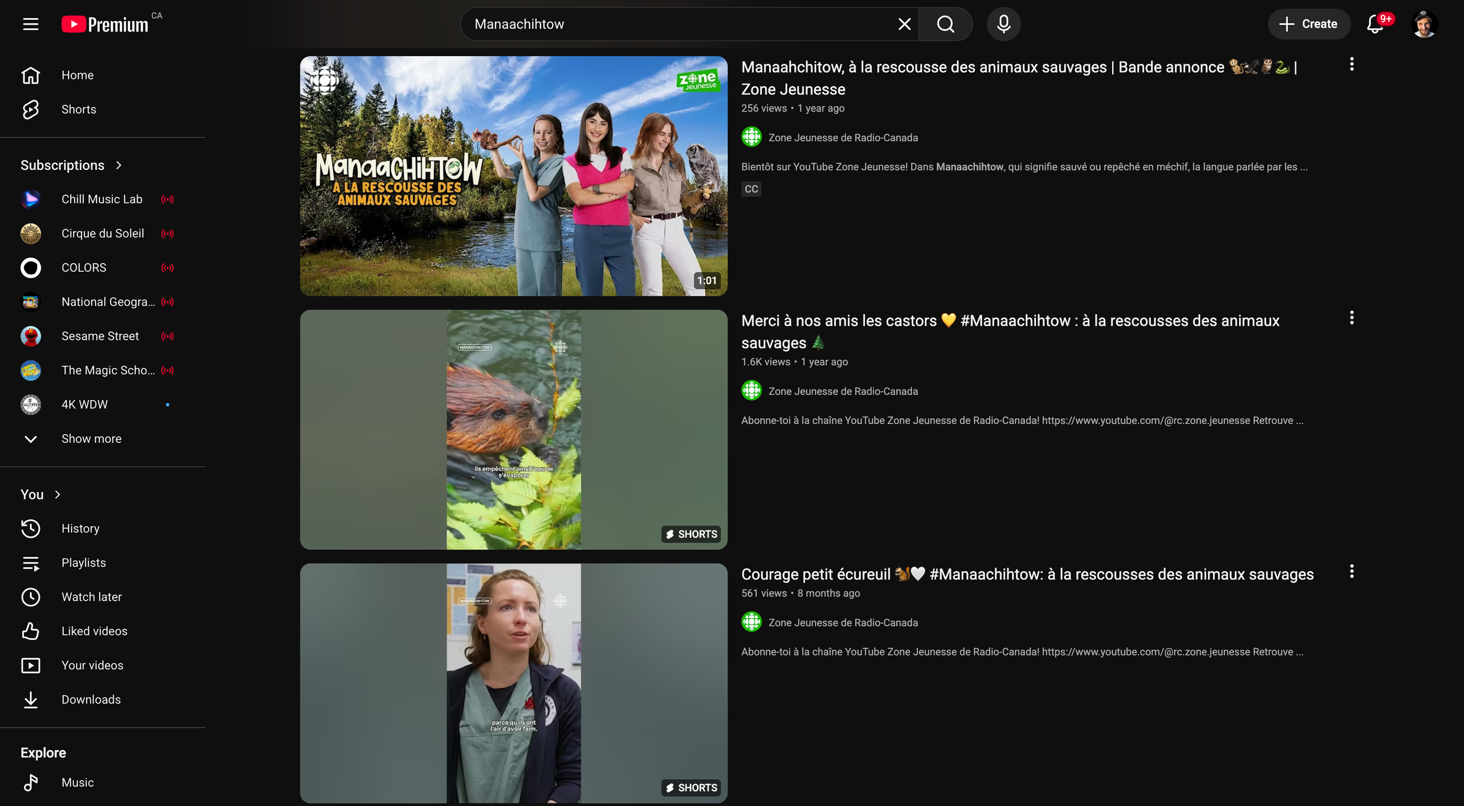Open the 4K WDW channel avatar
The width and height of the screenshot is (1464, 806).
coord(30,405)
